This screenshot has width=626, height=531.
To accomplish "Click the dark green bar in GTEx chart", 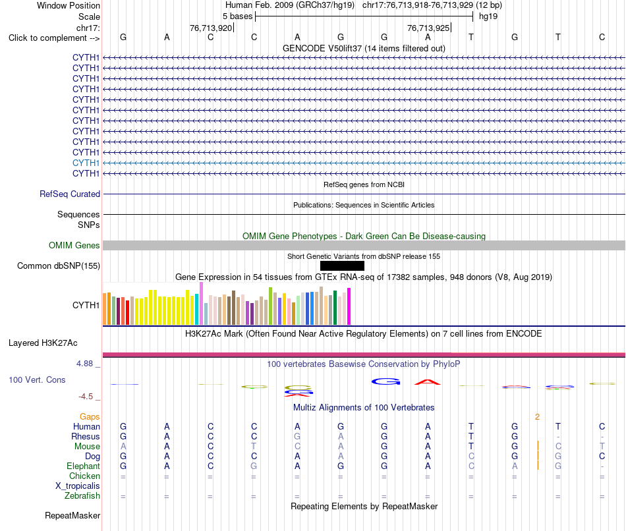I will click(335, 308).
